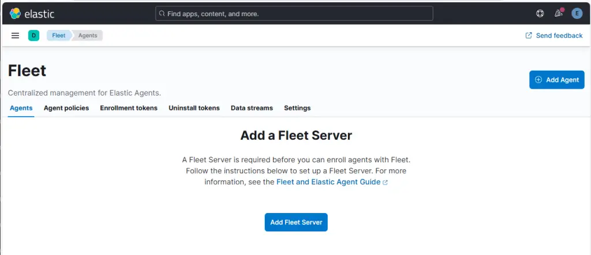Open the newsfeed celebration icon

(559, 14)
